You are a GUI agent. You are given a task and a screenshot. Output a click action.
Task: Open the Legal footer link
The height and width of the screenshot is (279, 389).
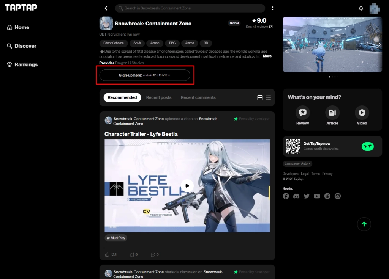305,174
